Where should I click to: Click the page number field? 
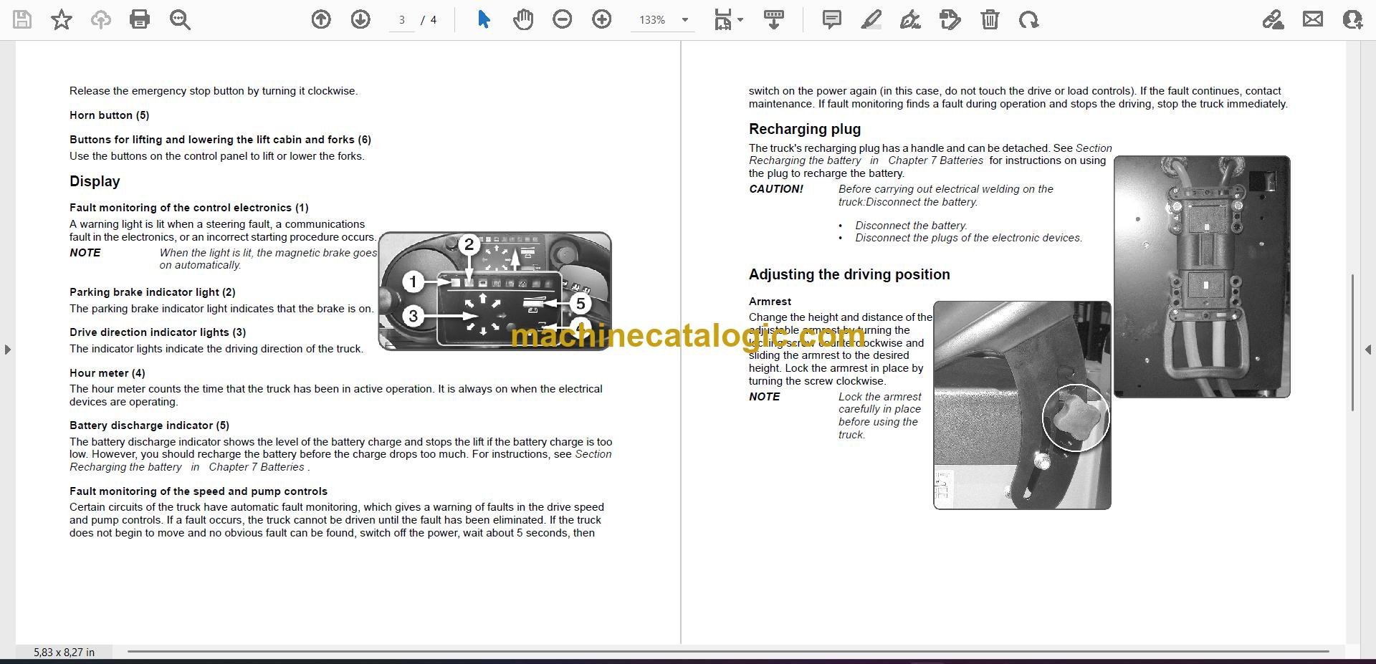(x=402, y=20)
